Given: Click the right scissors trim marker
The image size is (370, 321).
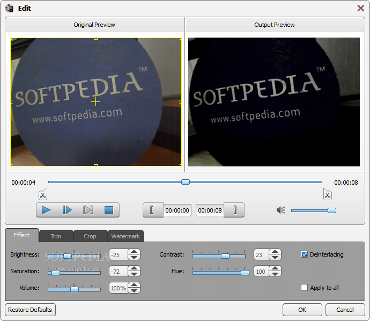Looking at the screenshot, I should click(x=327, y=194).
